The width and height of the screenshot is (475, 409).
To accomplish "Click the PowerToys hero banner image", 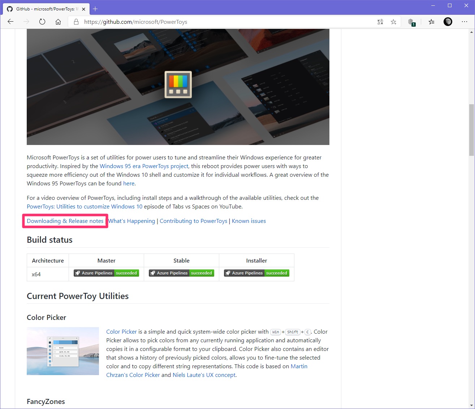I will click(178, 87).
